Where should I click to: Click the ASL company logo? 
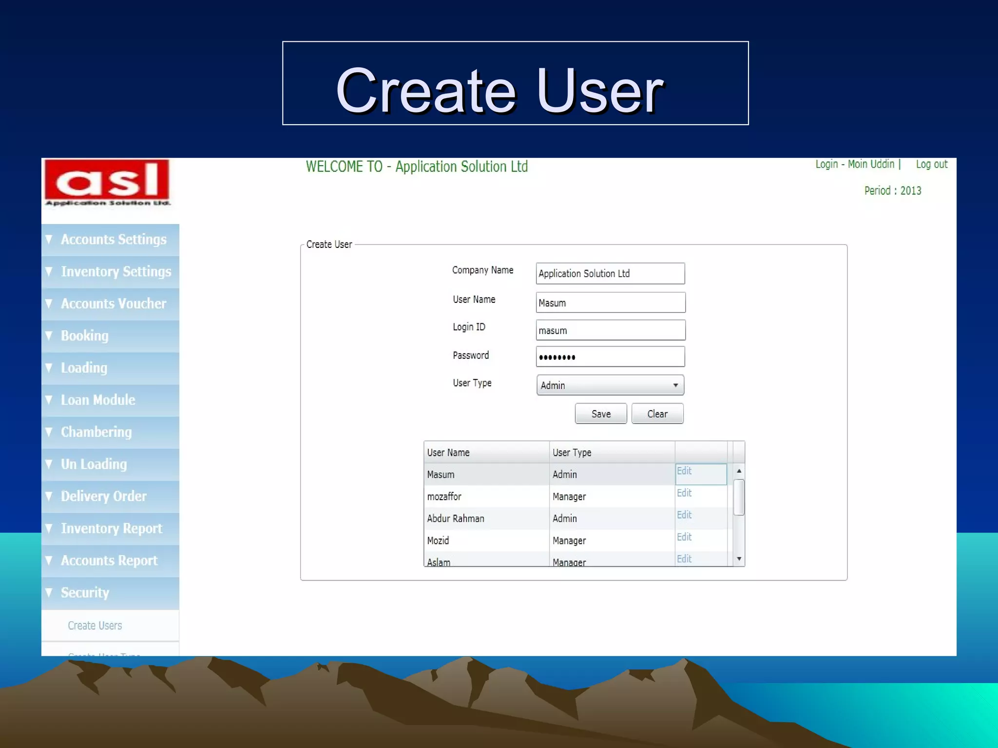click(x=107, y=183)
